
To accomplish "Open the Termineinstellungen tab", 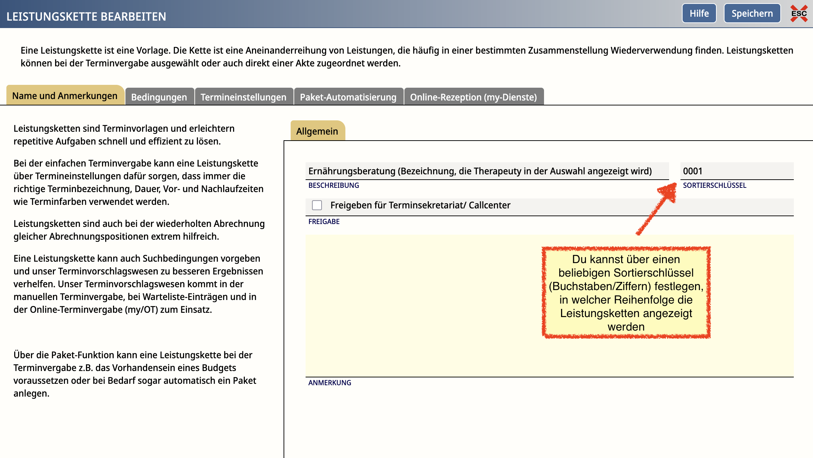I will (x=243, y=97).
